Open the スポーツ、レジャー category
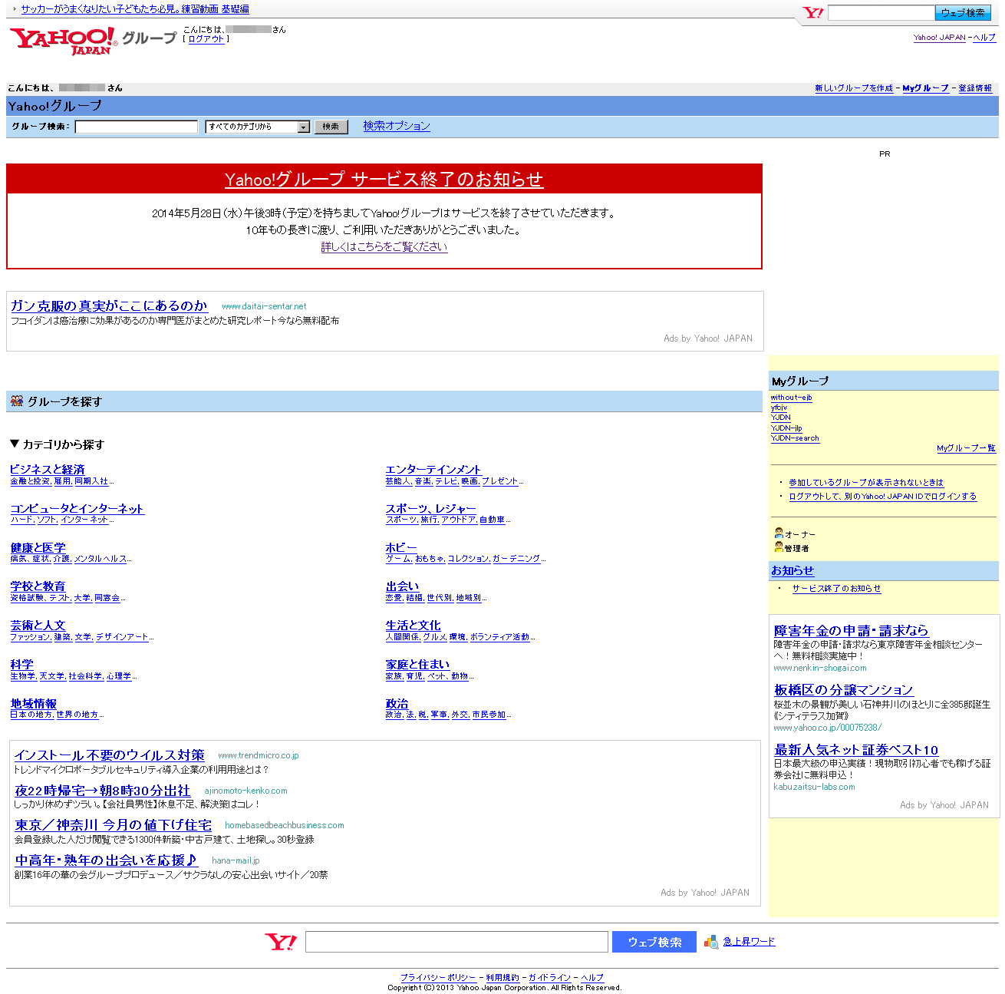Viewport: 1005px width, 994px height. tap(430, 509)
